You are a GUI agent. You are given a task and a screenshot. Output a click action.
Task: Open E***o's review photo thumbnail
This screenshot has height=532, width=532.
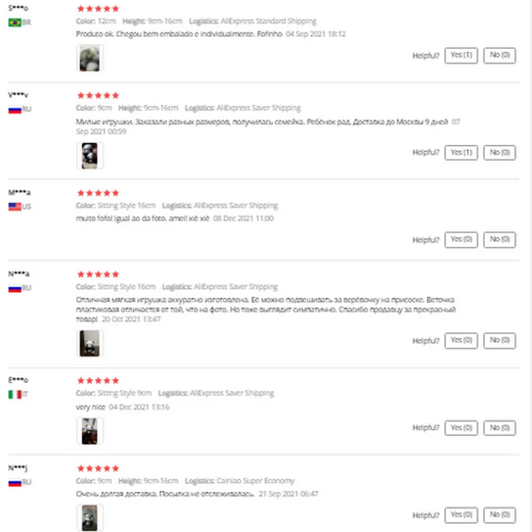(x=90, y=431)
